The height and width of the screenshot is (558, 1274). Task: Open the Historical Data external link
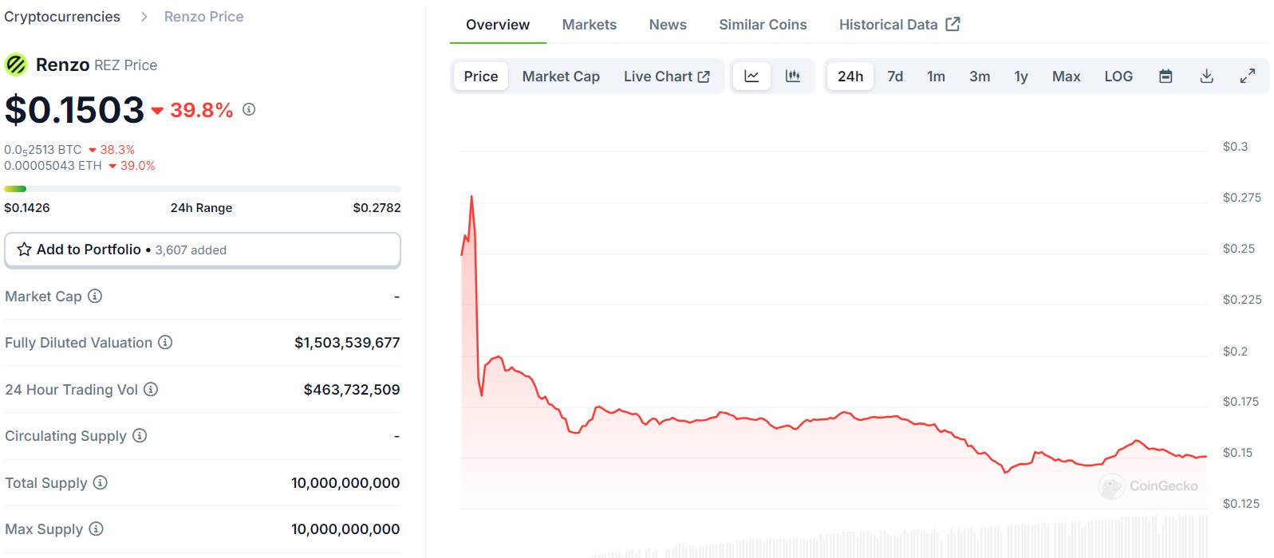[x=899, y=25]
